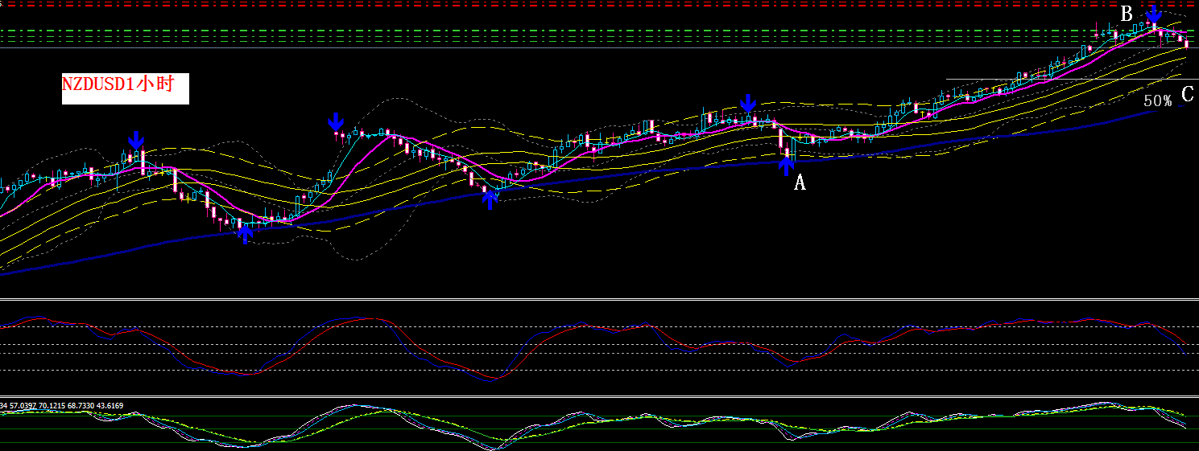Image resolution: width=1199 pixels, height=451 pixels.
Task: Click the indicator value 43.6169
Action: click(x=110, y=406)
